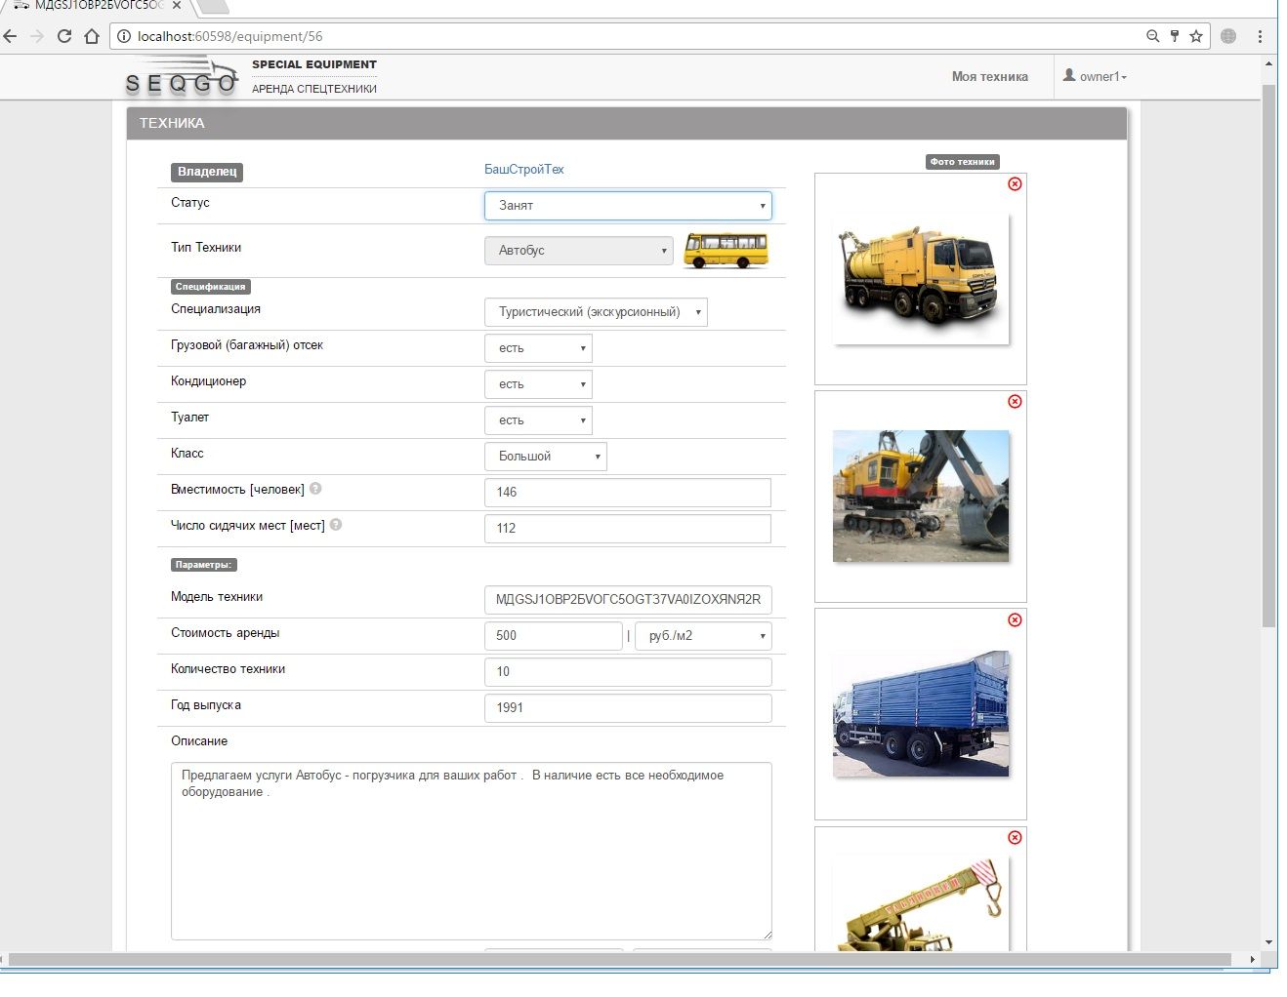Click Модель техники input field
Viewport: 1287px width, 997px height.
pos(628,600)
